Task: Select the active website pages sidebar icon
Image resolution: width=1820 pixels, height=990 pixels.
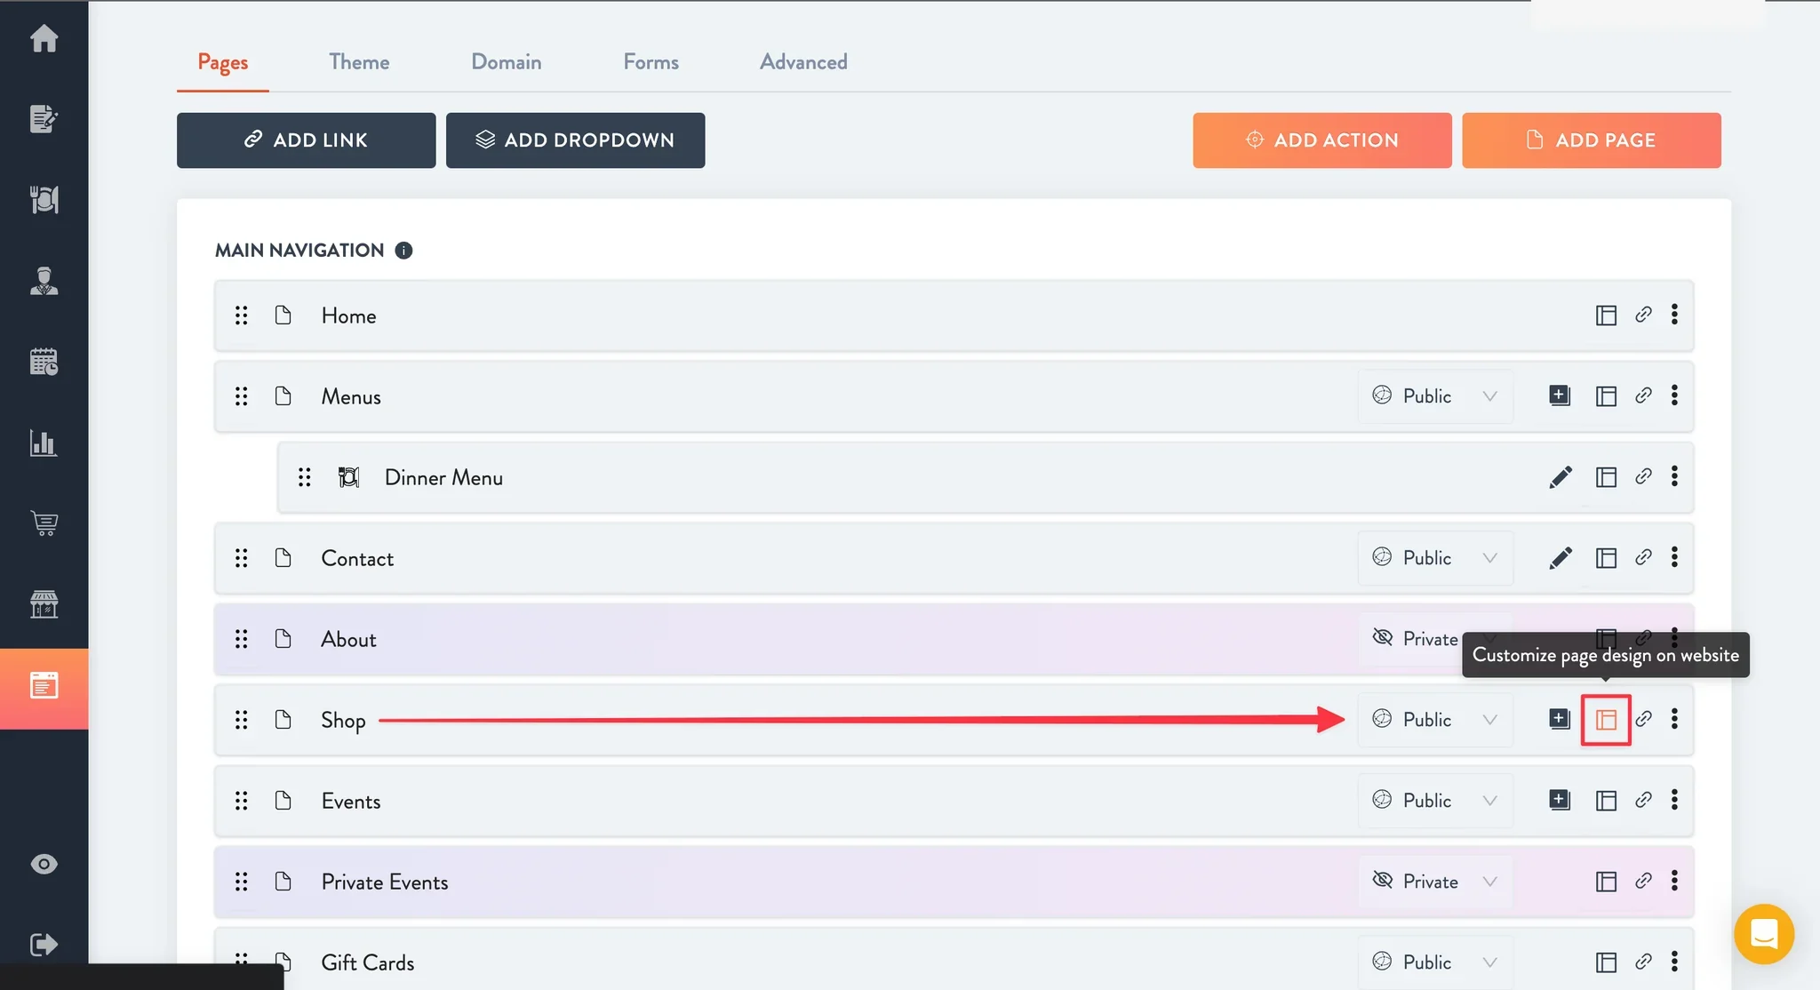Action: click(x=44, y=685)
